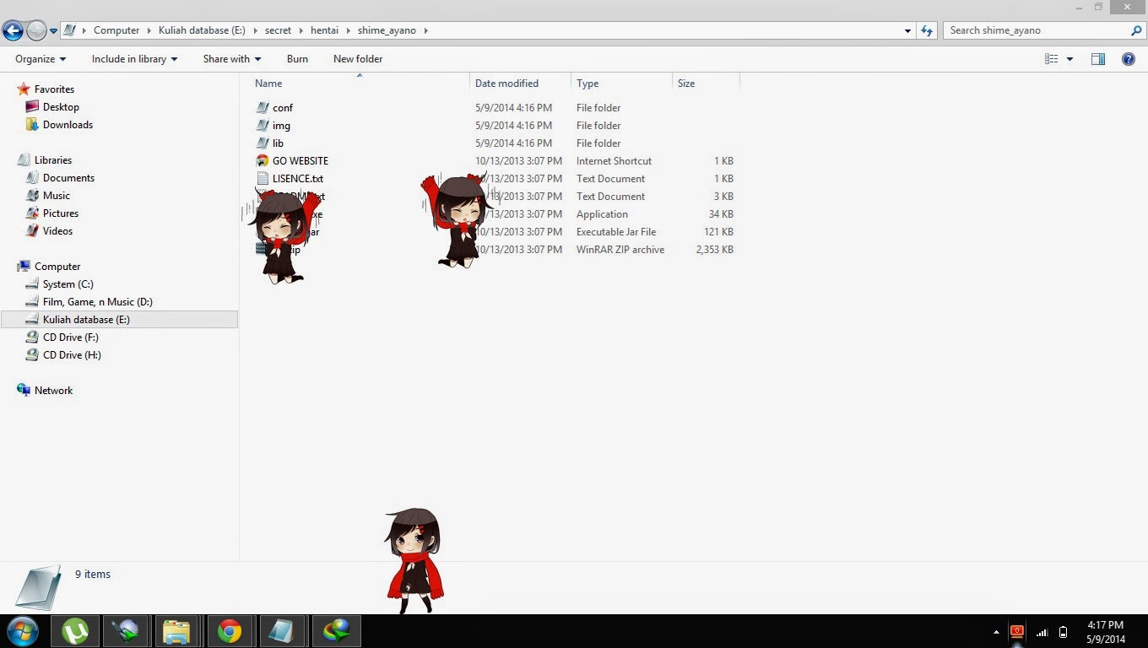Open the Share with menu
Screen dimensions: 1148x648
click(230, 59)
